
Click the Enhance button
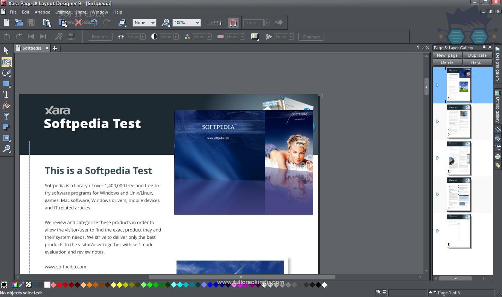coord(100,37)
